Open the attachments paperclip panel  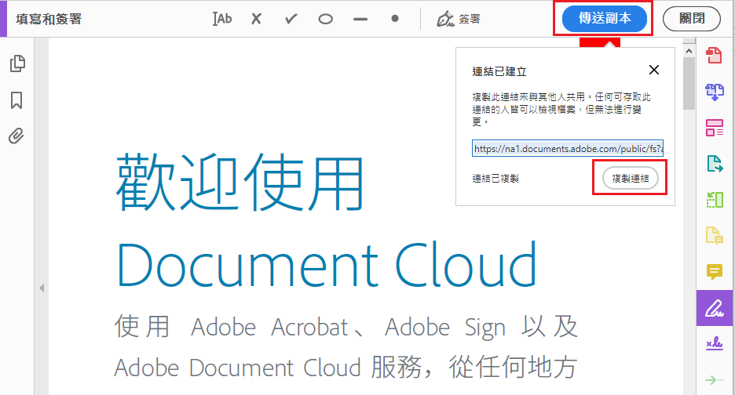[16, 136]
